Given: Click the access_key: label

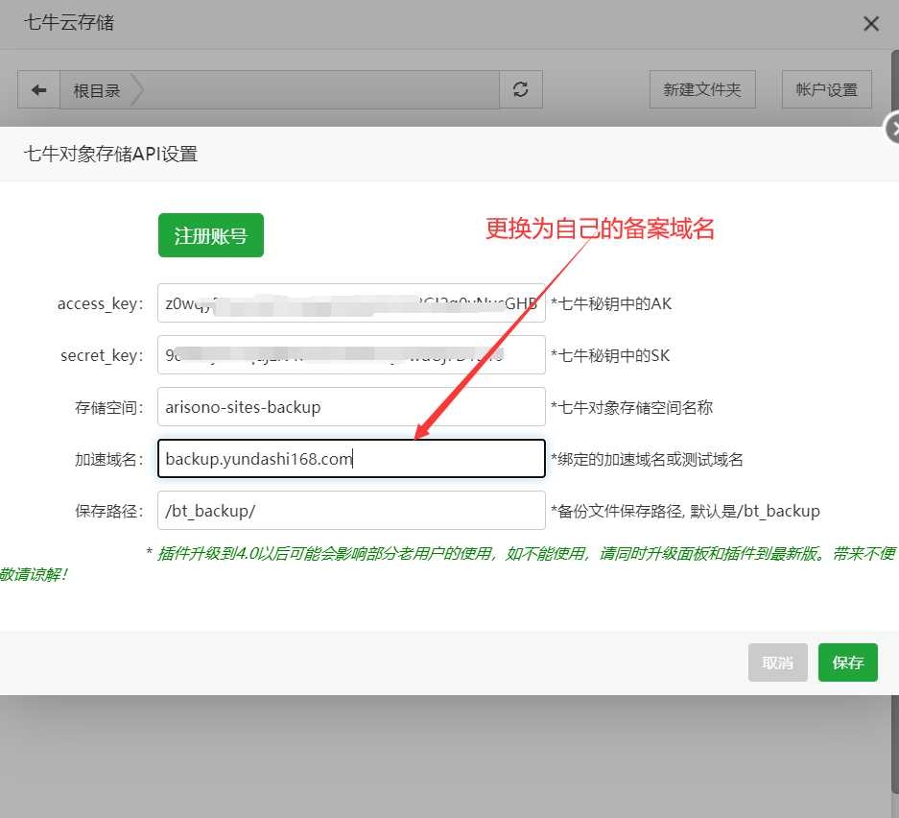Looking at the screenshot, I should click(x=101, y=303).
